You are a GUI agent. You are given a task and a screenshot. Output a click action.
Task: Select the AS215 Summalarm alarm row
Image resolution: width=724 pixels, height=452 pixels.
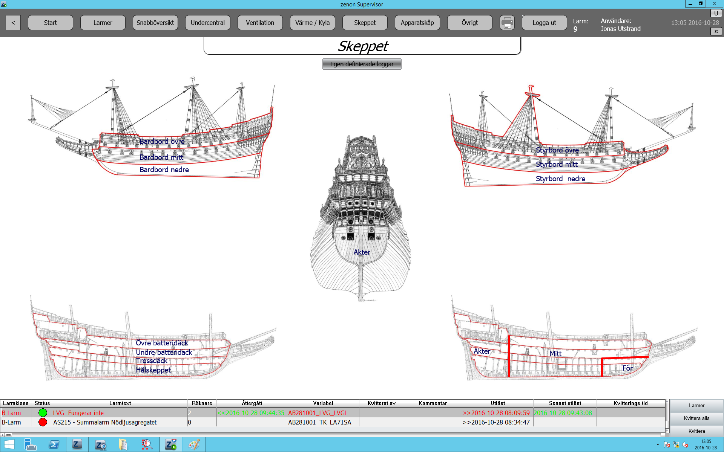coord(120,422)
